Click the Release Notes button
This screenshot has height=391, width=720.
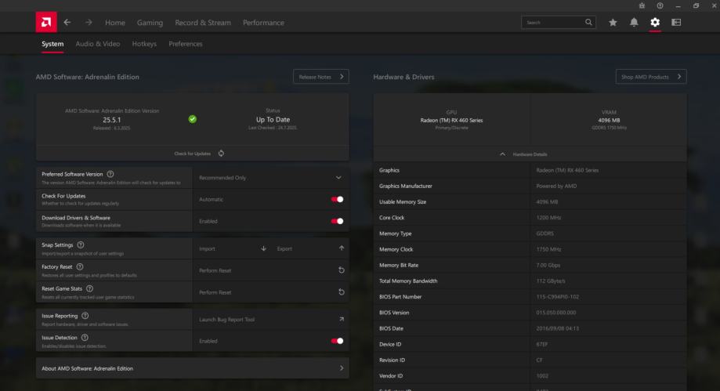coord(321,77)
